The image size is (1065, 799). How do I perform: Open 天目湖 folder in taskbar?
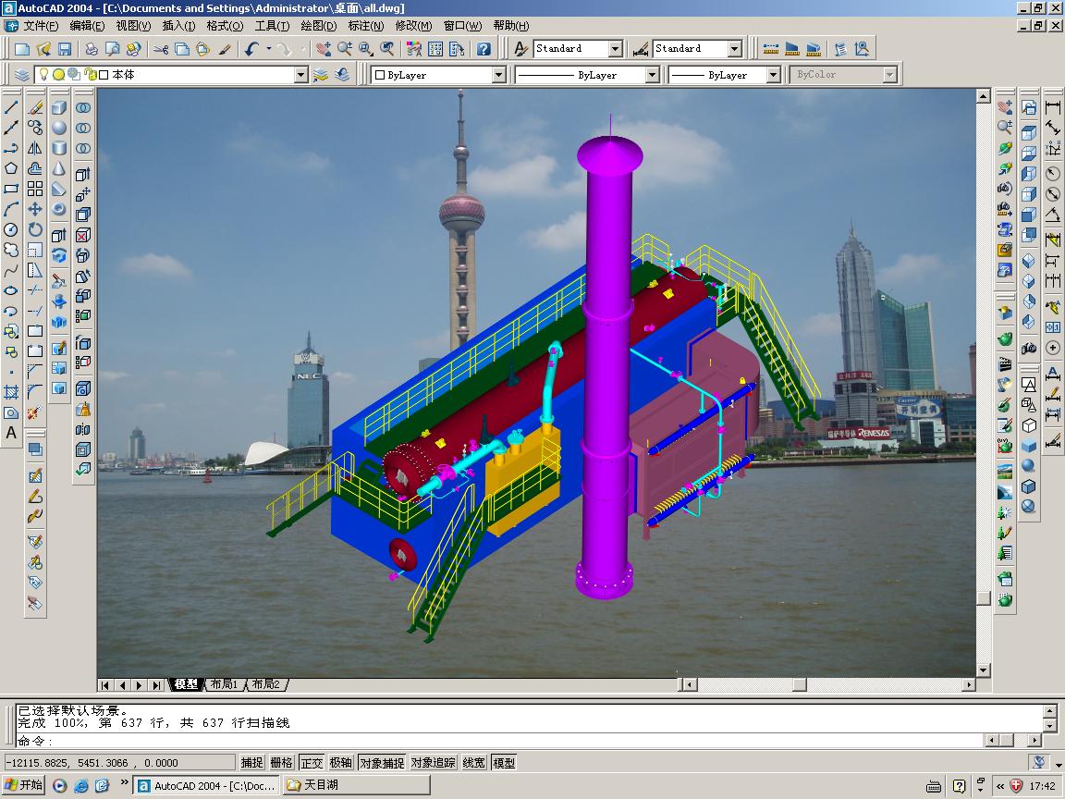pyautogui.click(x=357, y=785)
